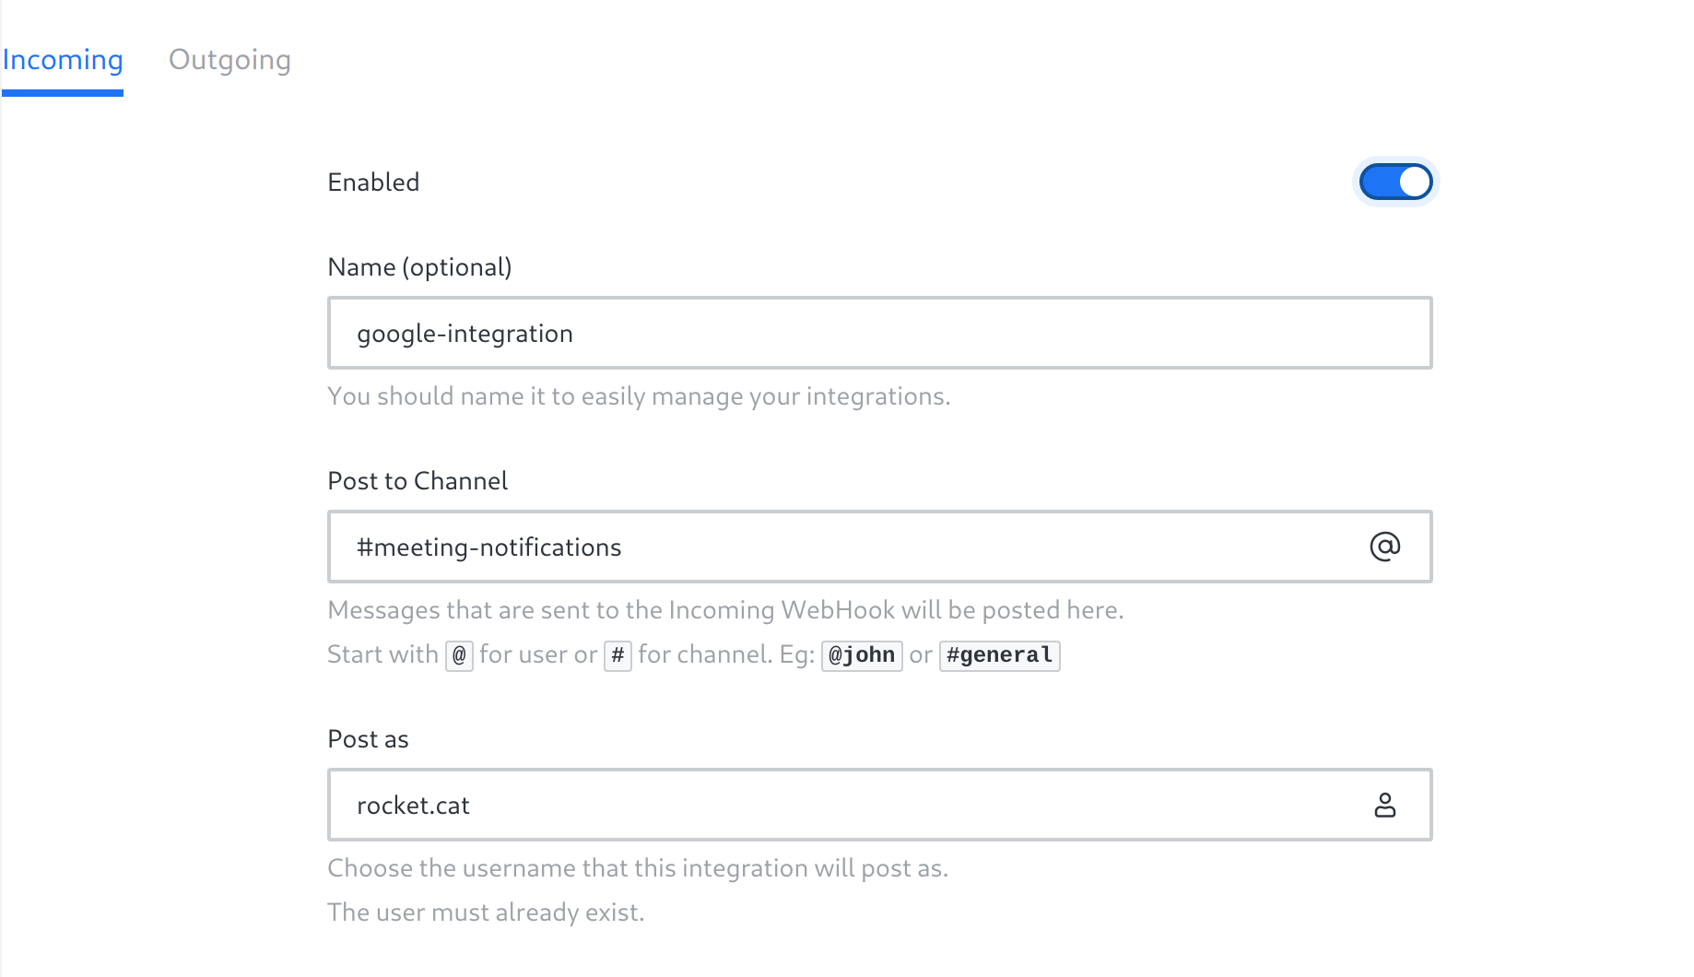Click the "You should name it" hint text
The width and height of the screenshot is (1694, 977).
pyautogui.click(x=639, y=396)
